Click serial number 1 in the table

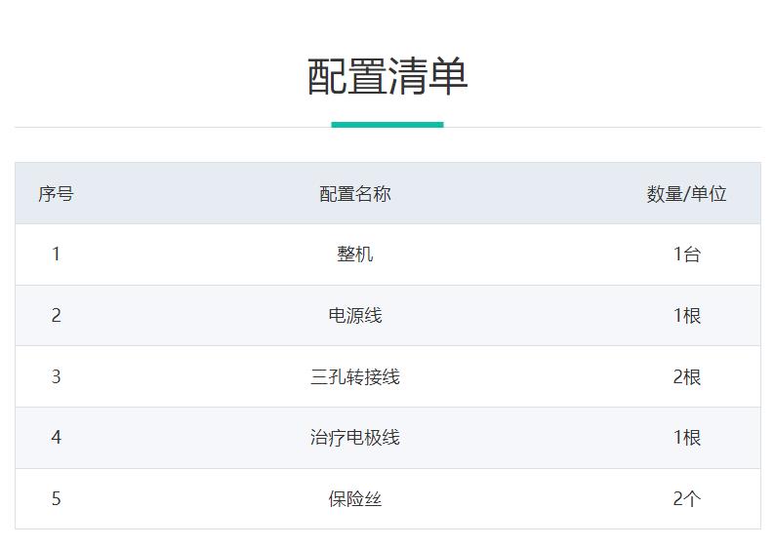point(56,254)
